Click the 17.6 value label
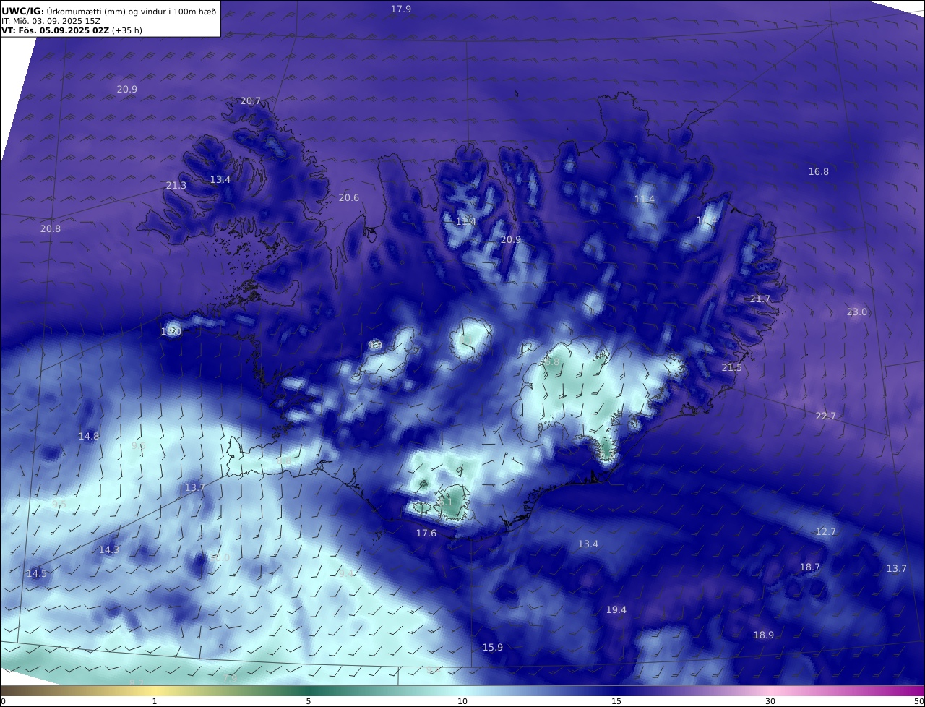Viewport: 925px width, 707px height. coord(426,534)
